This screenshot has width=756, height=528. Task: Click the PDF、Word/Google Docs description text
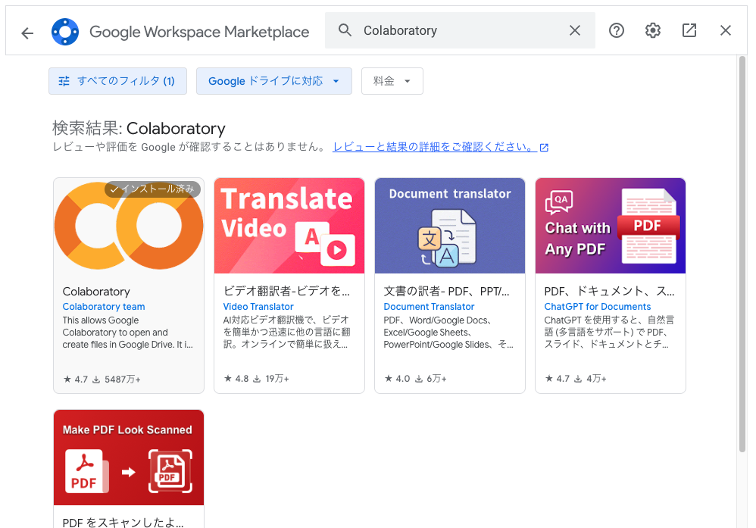(448, 333)
